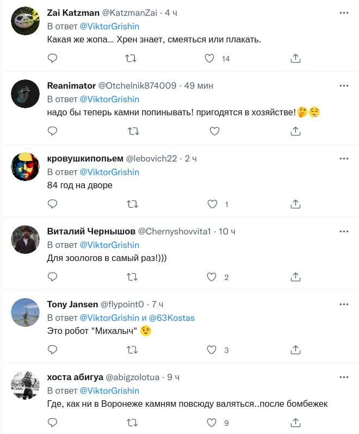Open the @63Kostas profile mention link
The image size is (359, 434).
click(172, 318)
